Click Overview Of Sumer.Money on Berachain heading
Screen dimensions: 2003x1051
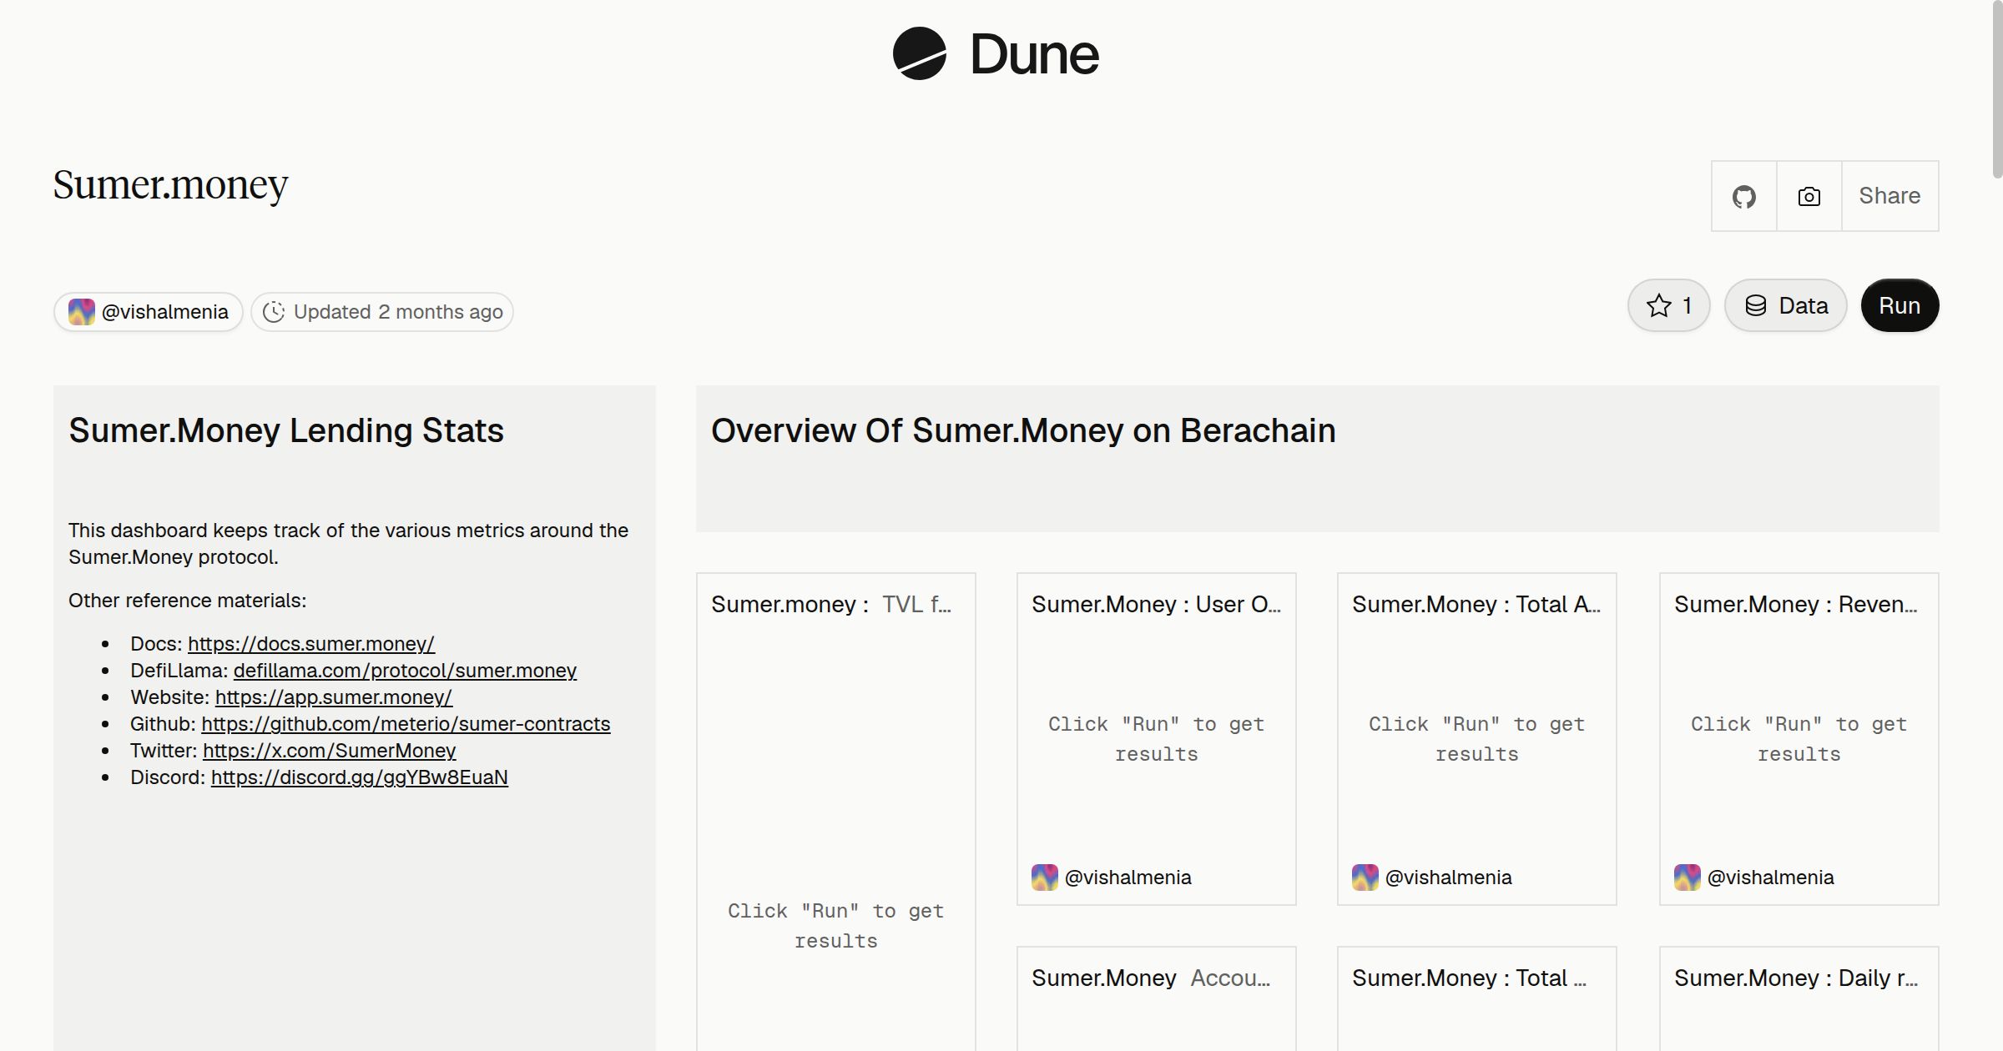(1023, 430)
